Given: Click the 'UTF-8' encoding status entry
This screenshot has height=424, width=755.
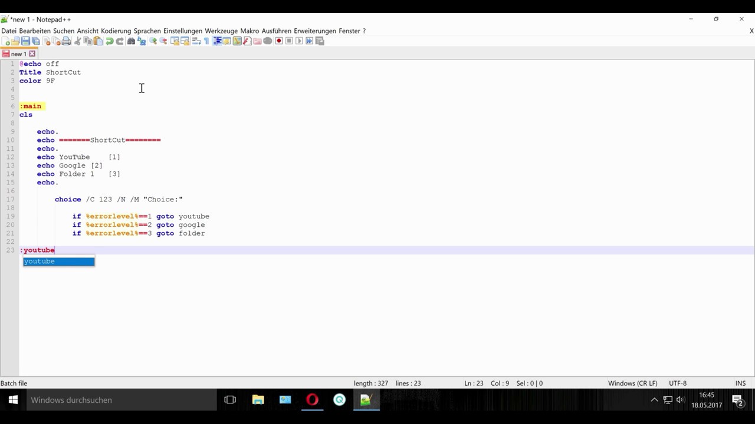Looking at the screenshot, I should coord(678,383).
